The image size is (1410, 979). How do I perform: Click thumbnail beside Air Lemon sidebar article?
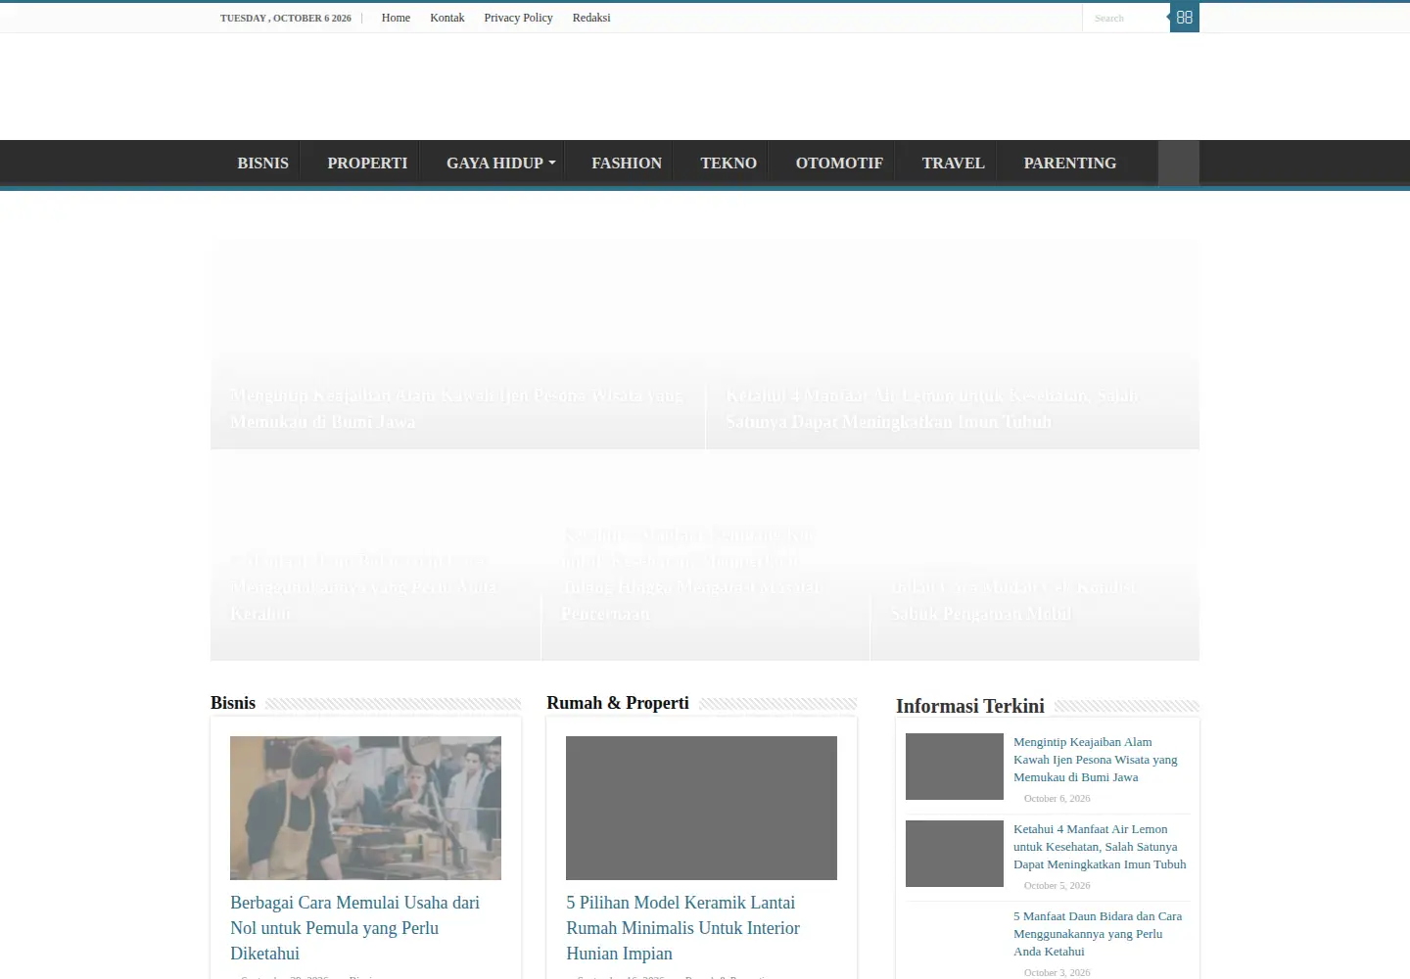(955, 854)
